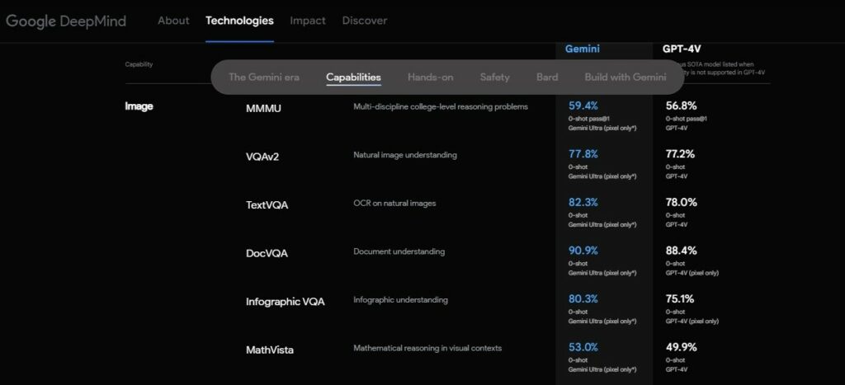This screenshot has height=385, width=845.
Task: Click the Google DeepMind logo
Action: coord(66,21)
